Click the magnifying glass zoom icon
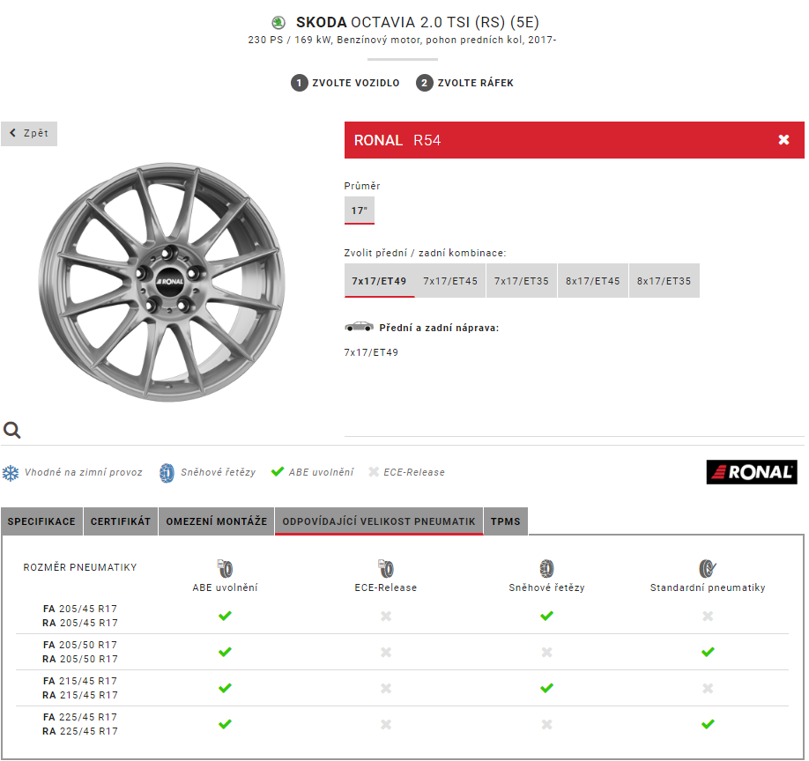This screenshot has width=809, height=761. point(12,430)
